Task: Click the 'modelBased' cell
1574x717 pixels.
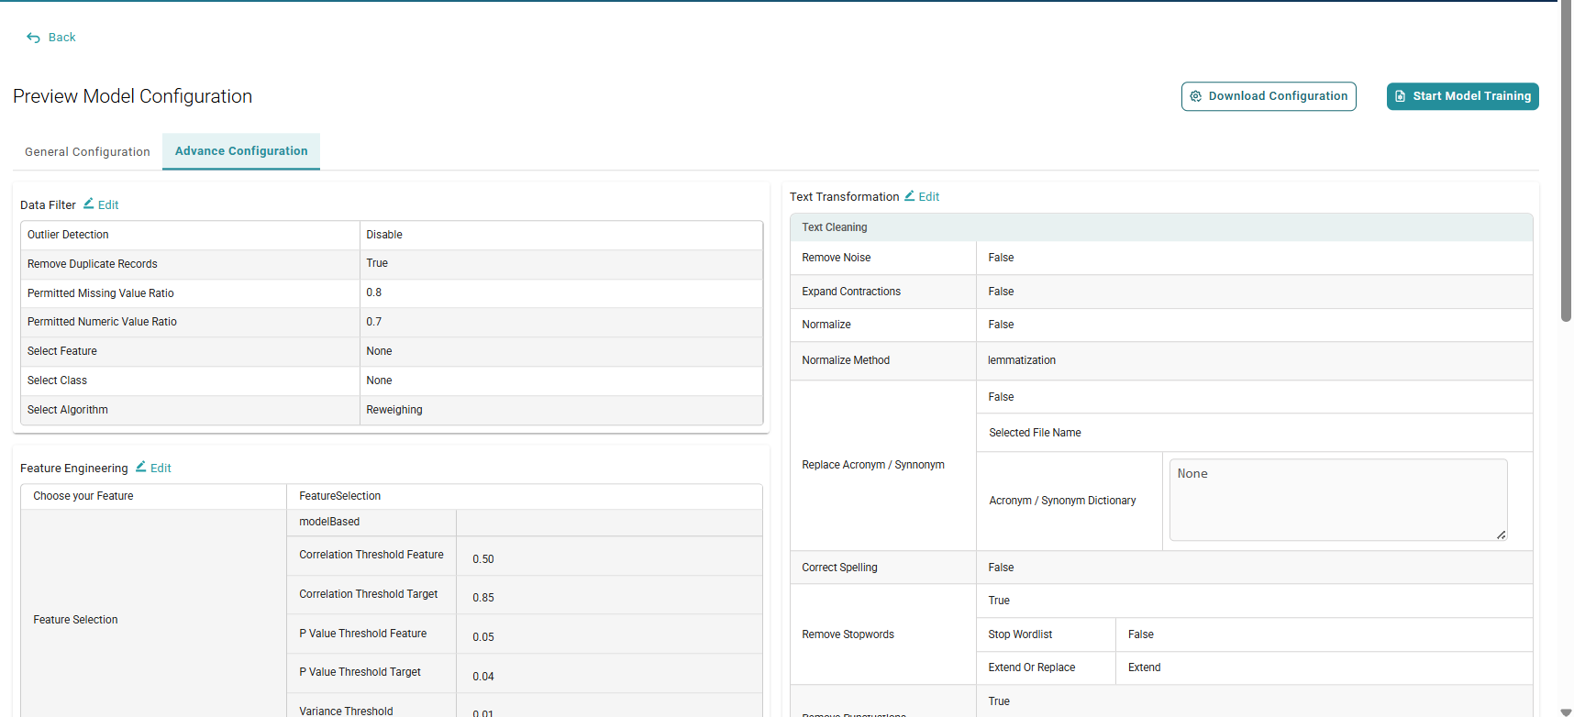Action: click(x=329, y=522)
